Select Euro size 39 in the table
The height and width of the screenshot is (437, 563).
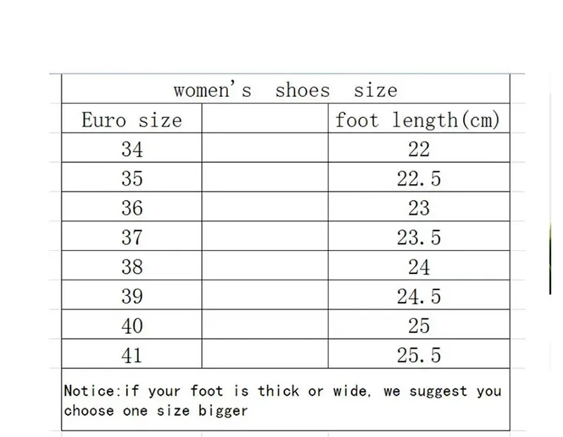[132, 296]
